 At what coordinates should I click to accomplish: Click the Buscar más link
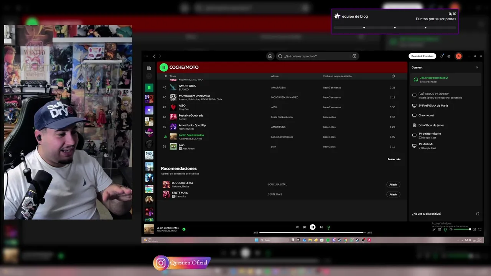[394, 159]
